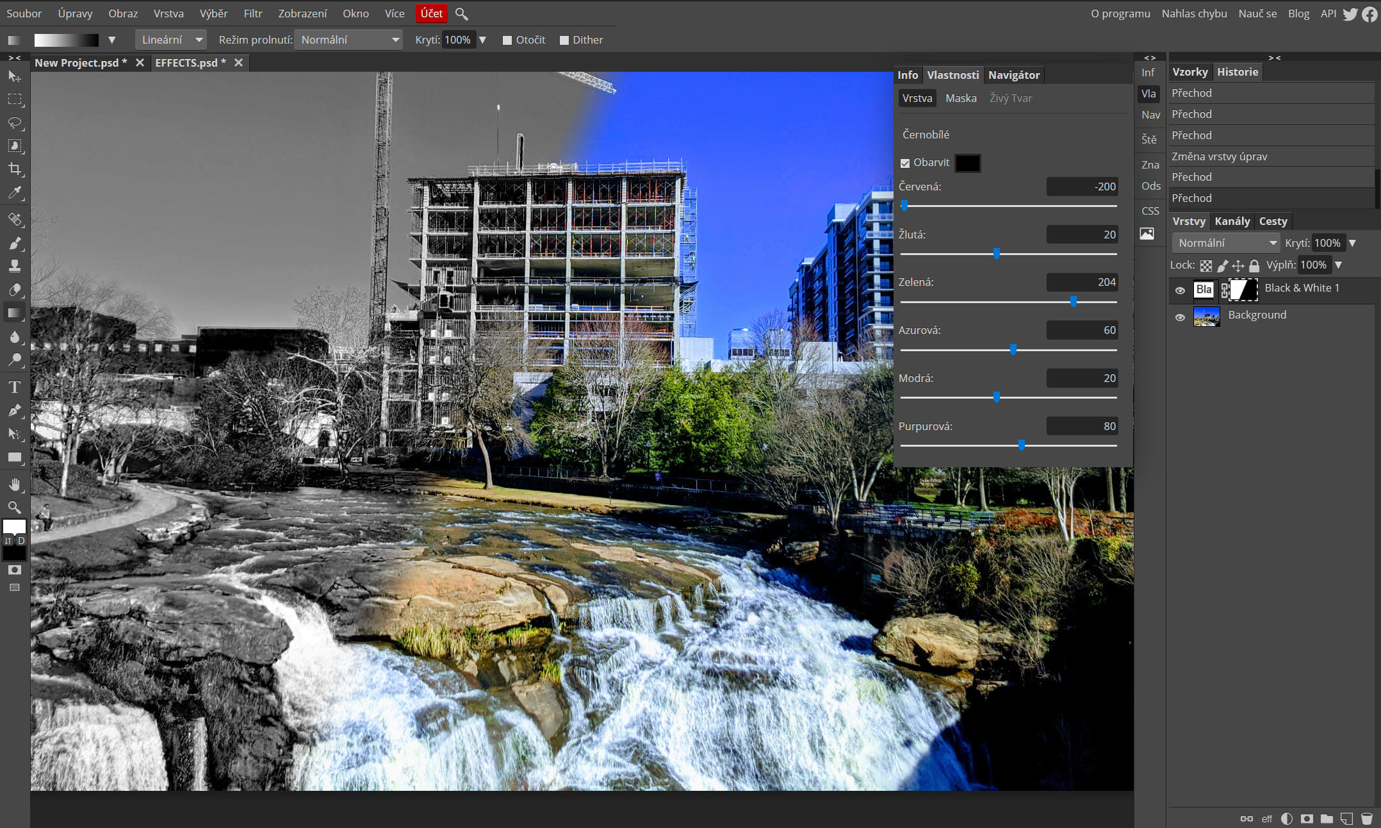
Task: Click new folder icon in layers panel
Action: tap(1327, 818)
